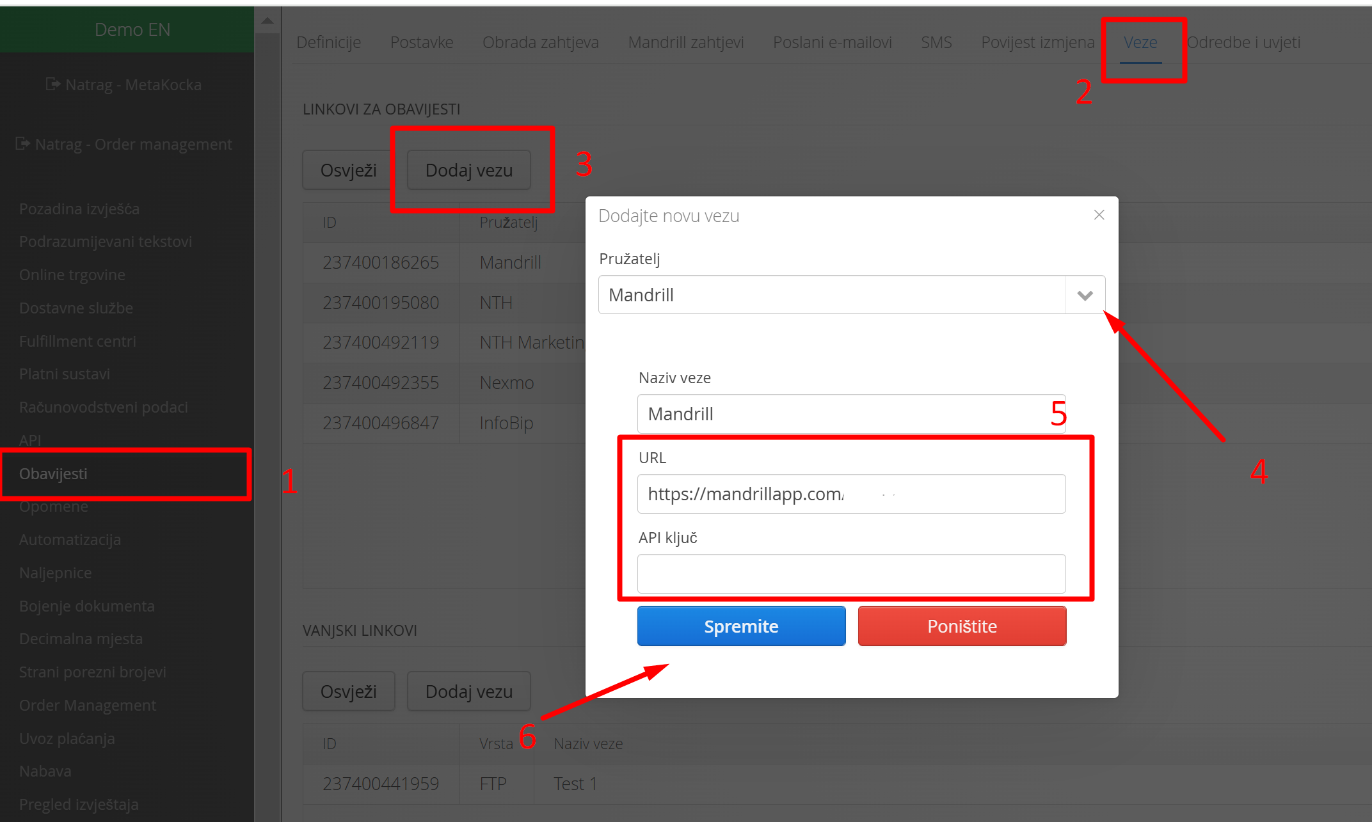Select Obavijesti in the sidebar
This screenshot has width=1372, height=822.
[x=53, y=474]
